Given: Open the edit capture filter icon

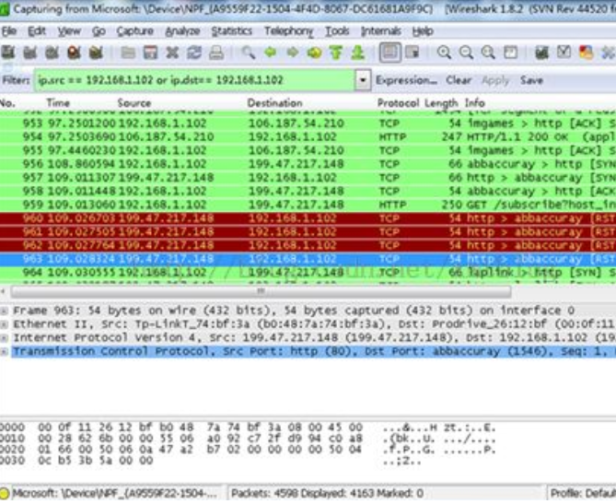Looking at the screenshot, I should click(x=542, y=53).
